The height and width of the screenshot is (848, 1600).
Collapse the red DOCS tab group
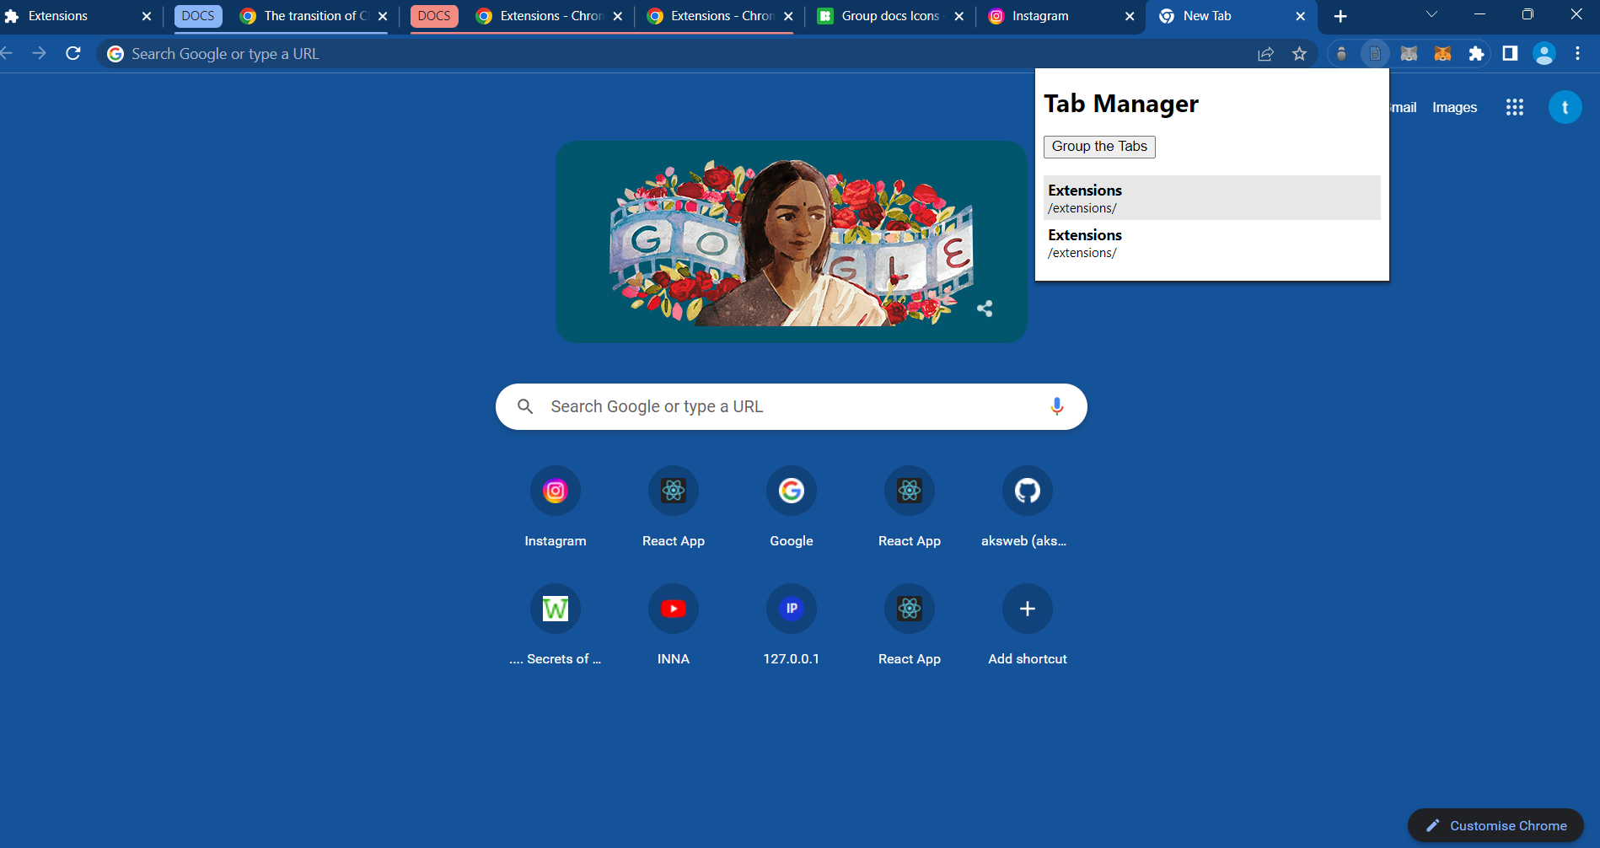434,16
